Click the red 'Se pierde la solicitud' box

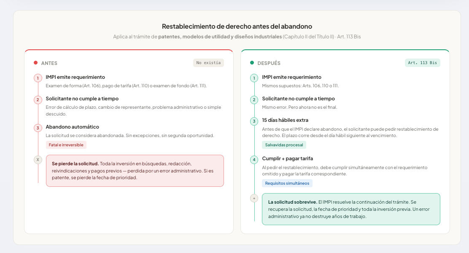[x=135, y=171]
